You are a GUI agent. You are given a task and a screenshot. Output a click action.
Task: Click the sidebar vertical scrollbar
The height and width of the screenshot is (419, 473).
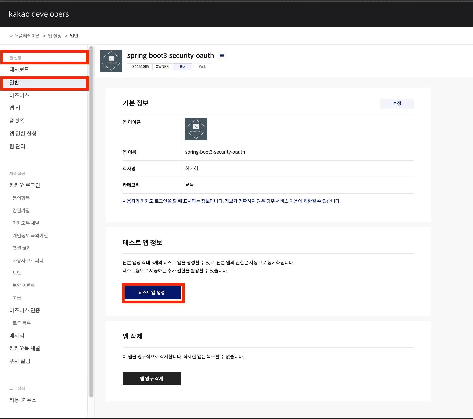point(91,222)
